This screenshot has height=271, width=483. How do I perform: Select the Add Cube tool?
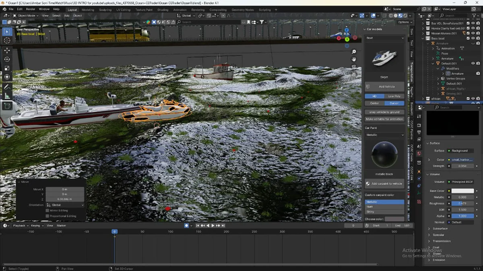pyautogui.click(x=7, y=106)
